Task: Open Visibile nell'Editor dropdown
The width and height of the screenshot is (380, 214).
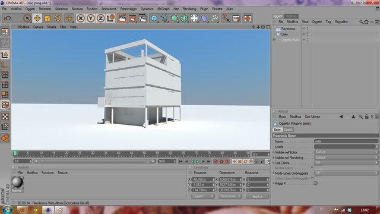Action: (x=346, y=152)
